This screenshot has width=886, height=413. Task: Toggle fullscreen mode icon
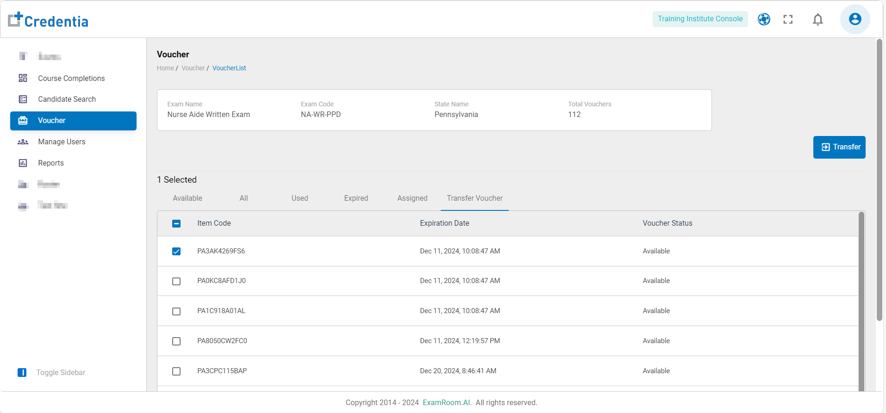pos(788,19)
